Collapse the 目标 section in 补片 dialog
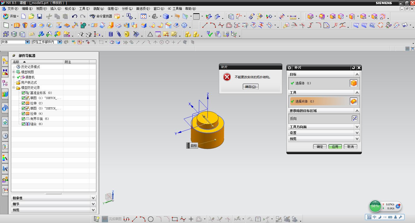415x223 pixels. 357,74
